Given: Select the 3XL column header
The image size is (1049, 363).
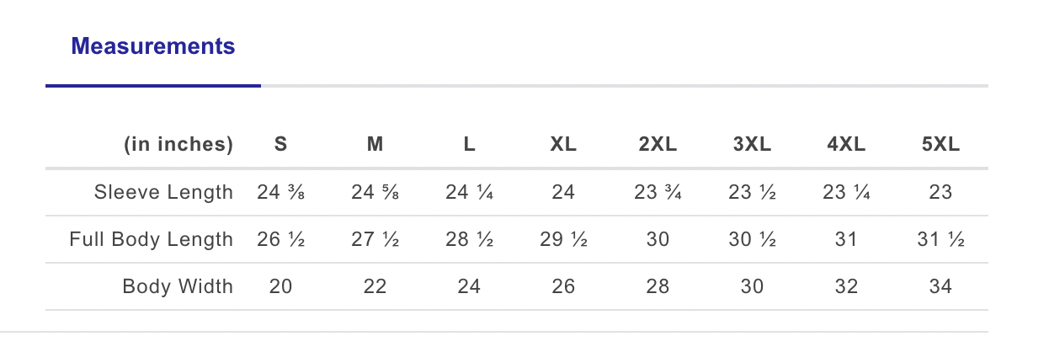Looking at the screenshot, I should (752, 145).
